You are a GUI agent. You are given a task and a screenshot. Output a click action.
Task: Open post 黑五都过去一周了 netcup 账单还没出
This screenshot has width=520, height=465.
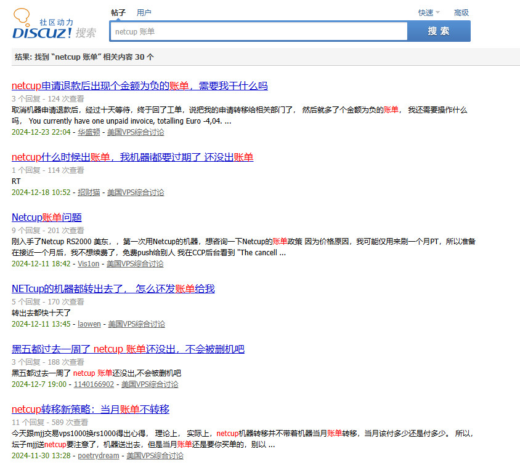[128, 349]
